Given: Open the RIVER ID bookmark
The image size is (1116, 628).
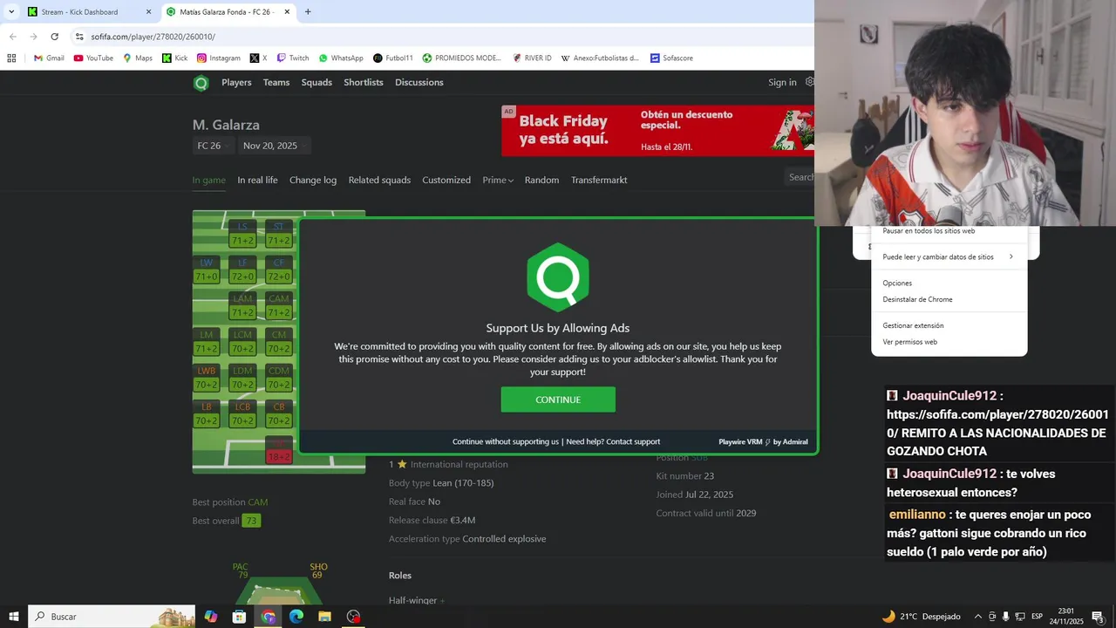Looking at the screenshot, I should point(532,58).
